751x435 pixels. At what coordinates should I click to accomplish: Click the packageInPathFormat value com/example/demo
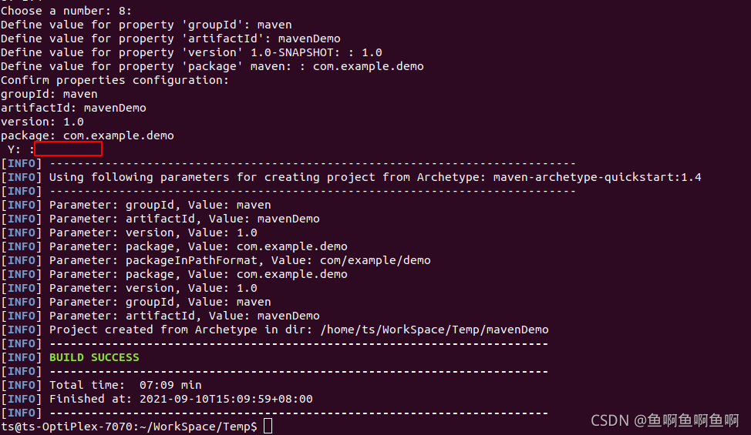pyautogui.click(x=375, y=260)
